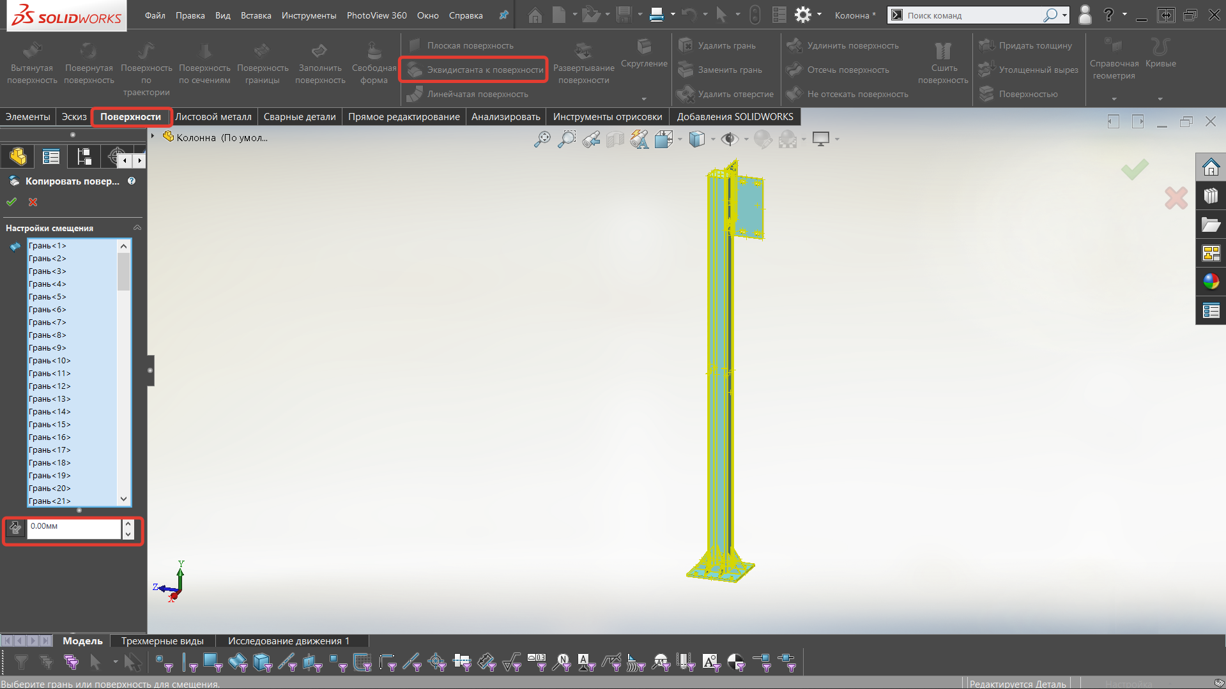This screenshot has width=1226, height=689.
Task: Click the Скругление tool
Action: pyautogui.click(x=644, y=54)
